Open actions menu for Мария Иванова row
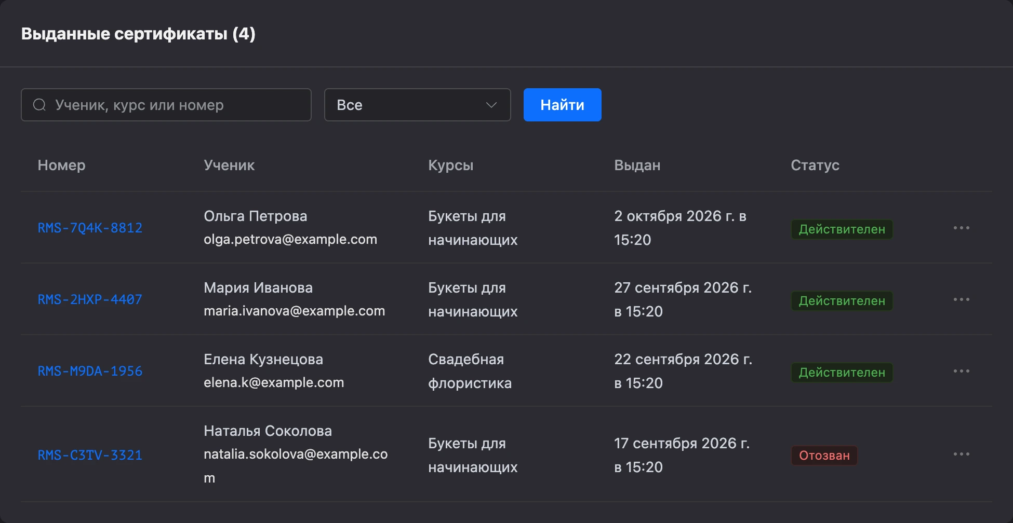The image size is (1013, 523). (x=961, y=299)
